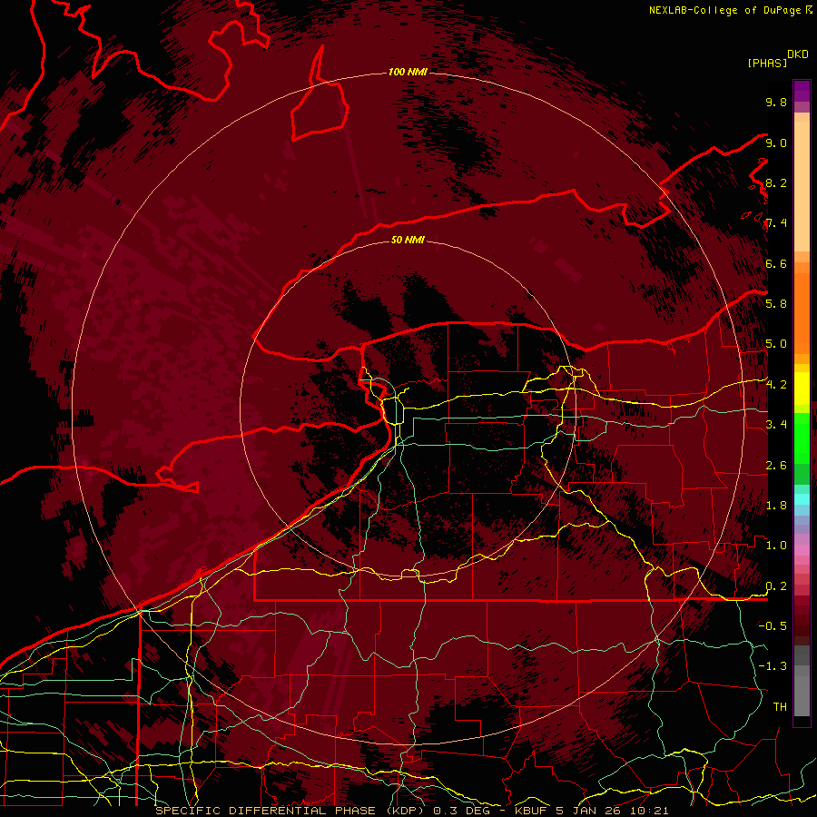Select the -1.3 scale value

click(x=773, y=666)
